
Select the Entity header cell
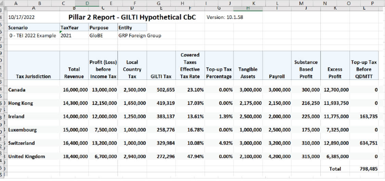point(132,28)
